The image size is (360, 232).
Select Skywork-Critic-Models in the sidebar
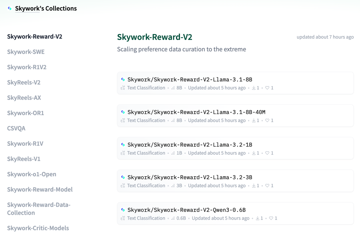click(x=38, y=228)
